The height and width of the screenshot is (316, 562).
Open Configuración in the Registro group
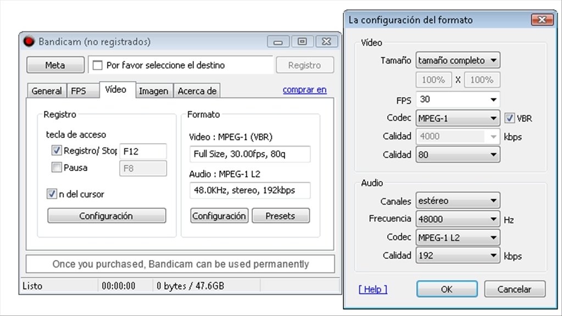107,216
